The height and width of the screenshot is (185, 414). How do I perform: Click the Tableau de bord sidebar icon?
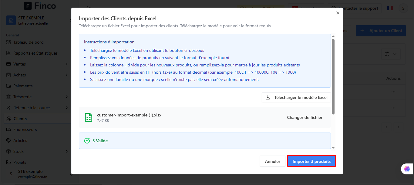pyautogui.click(x=8, y=42)
